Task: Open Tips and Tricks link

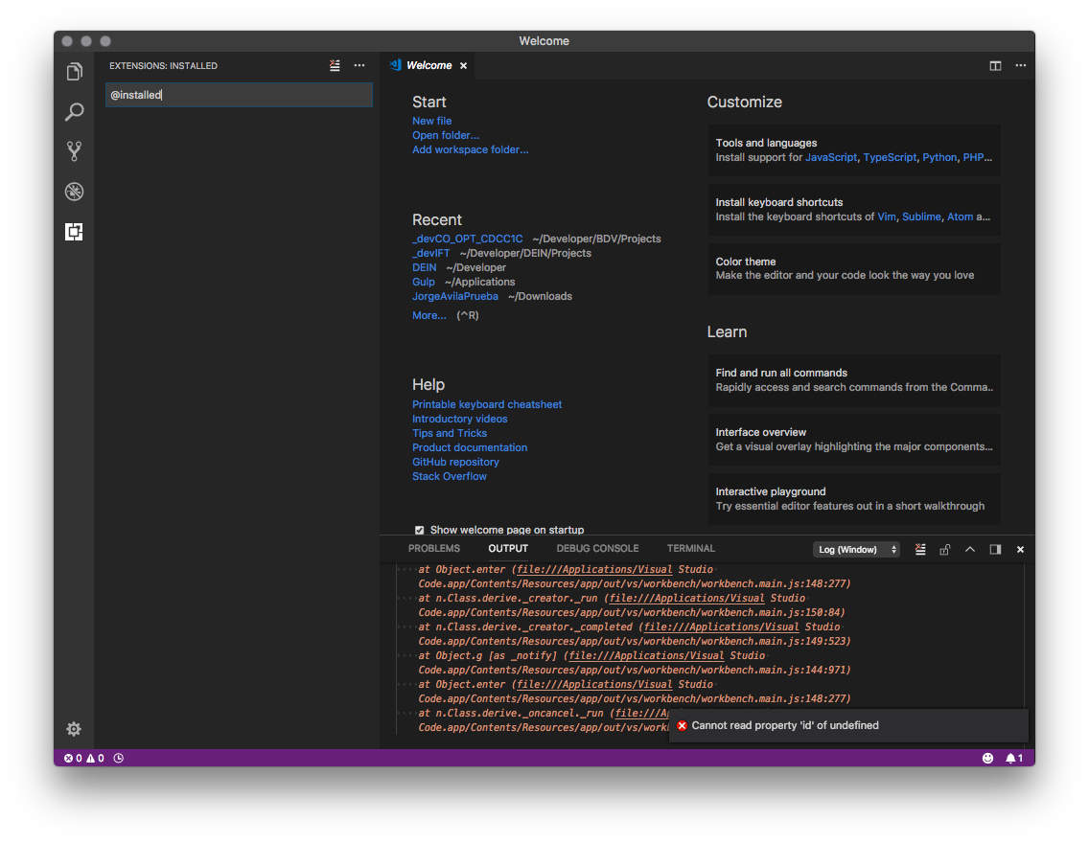Action: click(x=450, y=434)
